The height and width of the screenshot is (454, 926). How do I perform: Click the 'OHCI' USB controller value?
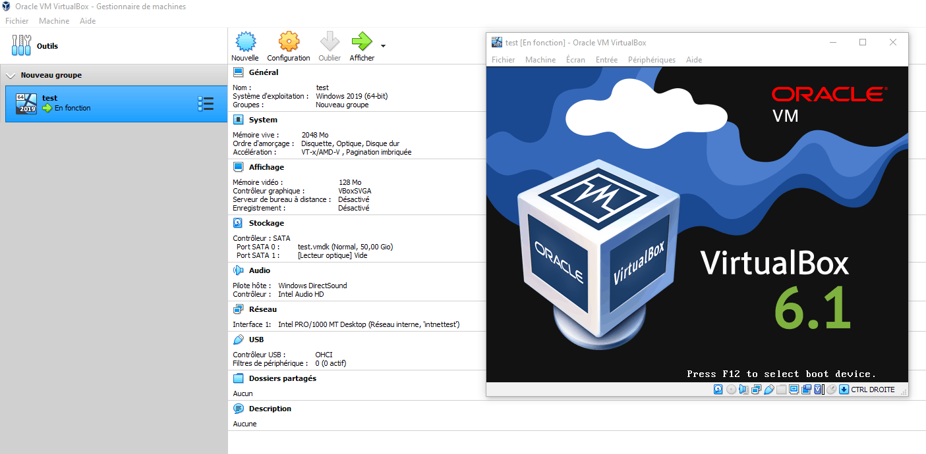[324, 355]
